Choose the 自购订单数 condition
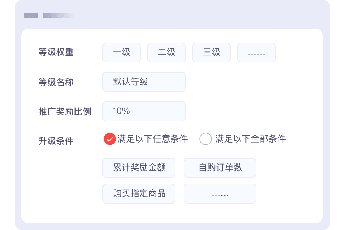This screenshot has height=230, width=342. [x=220, y=168]
